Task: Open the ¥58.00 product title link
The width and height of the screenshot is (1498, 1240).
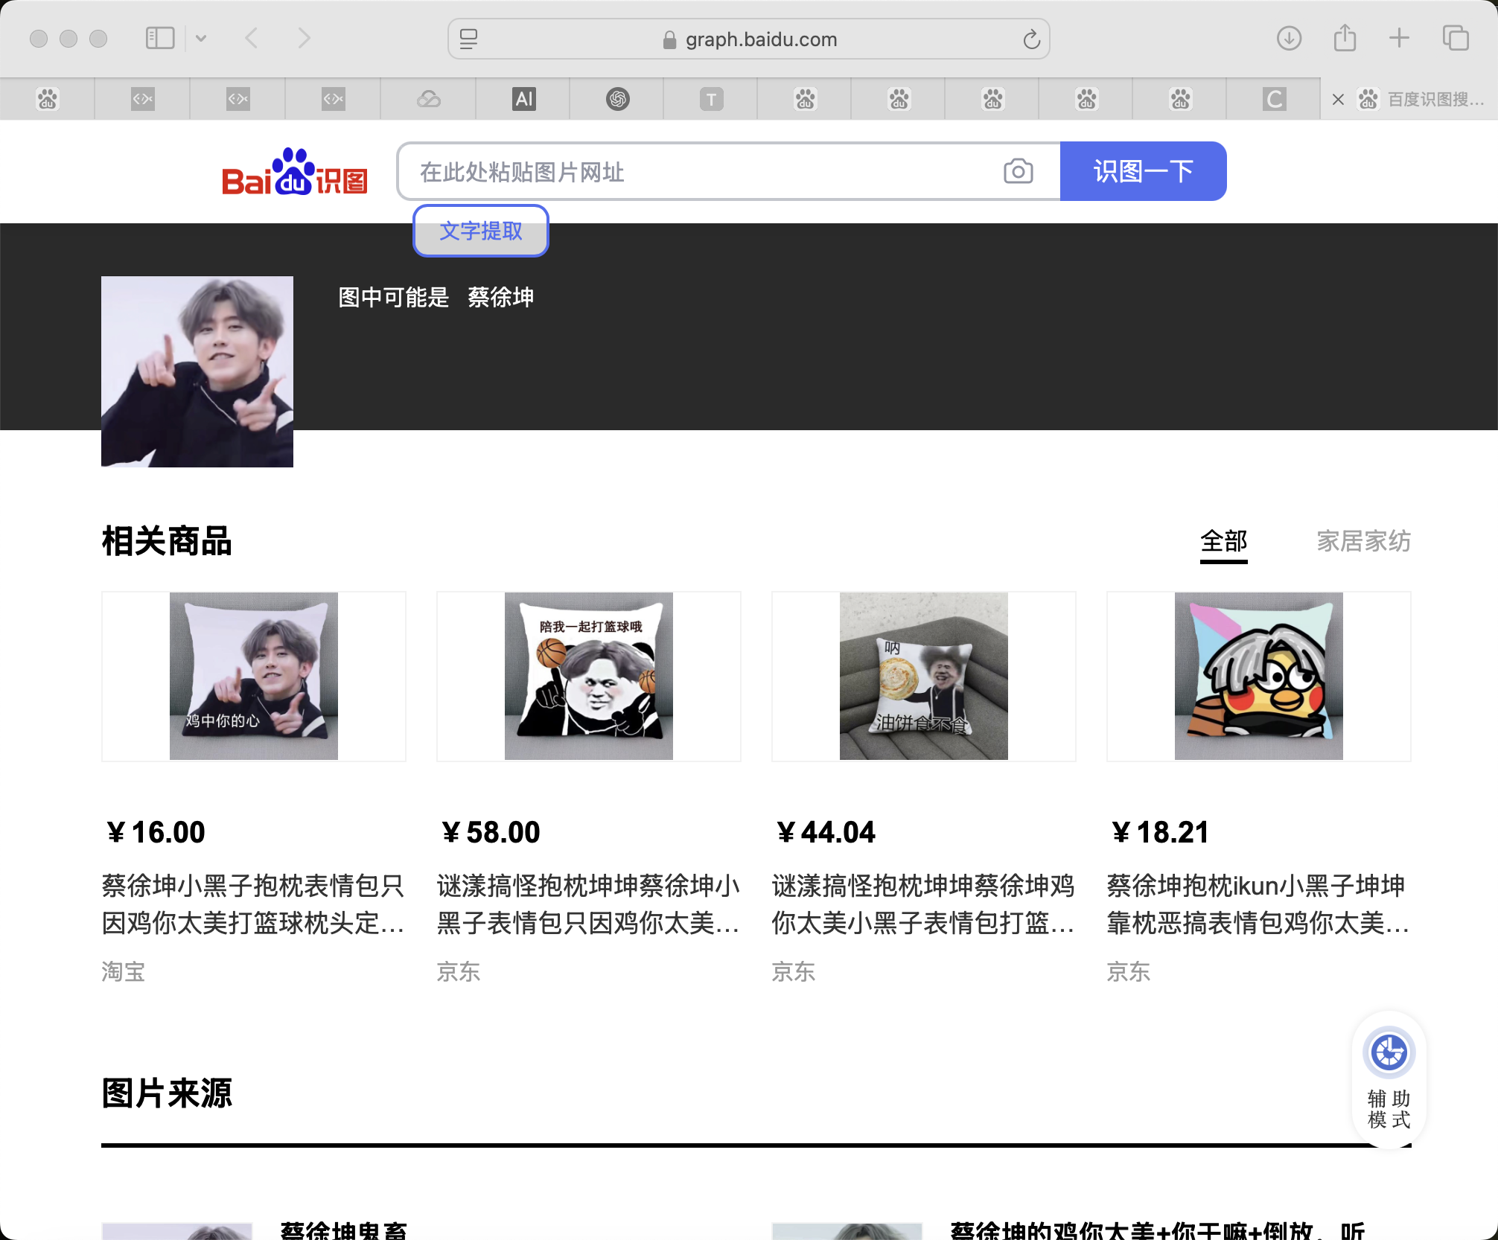Action: [x=588, y=904]
